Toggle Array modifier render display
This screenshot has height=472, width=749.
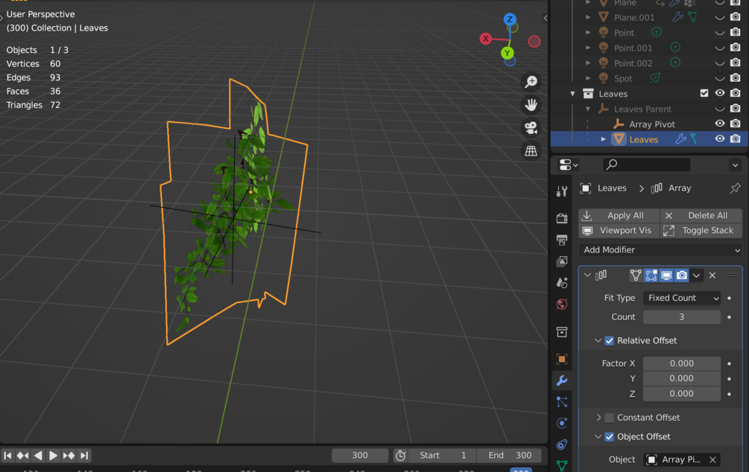pyautogui.click(x=682, y=275)
